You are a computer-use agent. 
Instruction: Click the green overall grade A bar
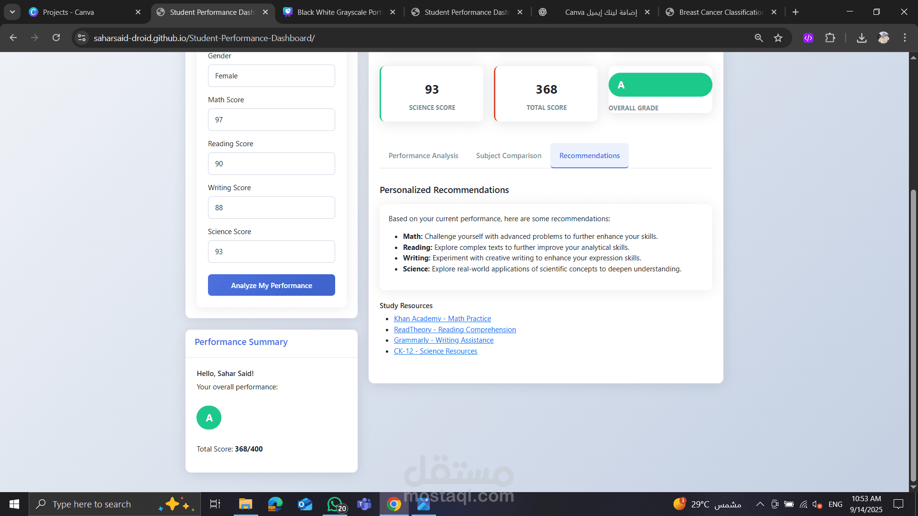[660, 85]
